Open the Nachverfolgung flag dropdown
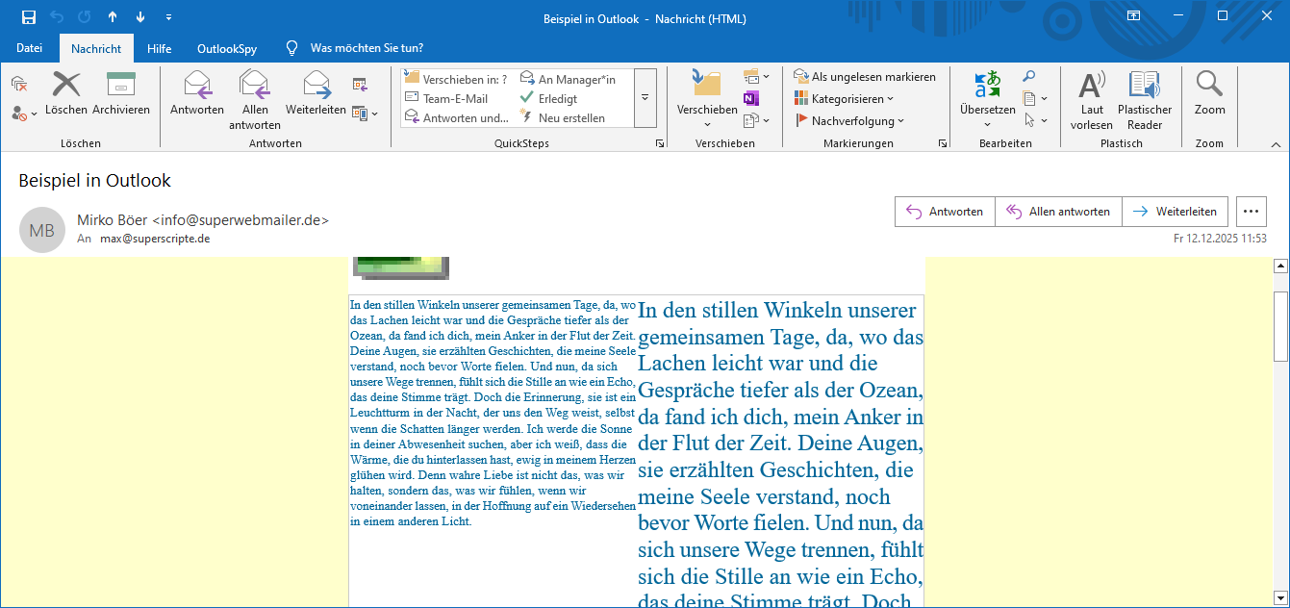The width and height of the screenshot is (1290, 608). tap(850, 121)
